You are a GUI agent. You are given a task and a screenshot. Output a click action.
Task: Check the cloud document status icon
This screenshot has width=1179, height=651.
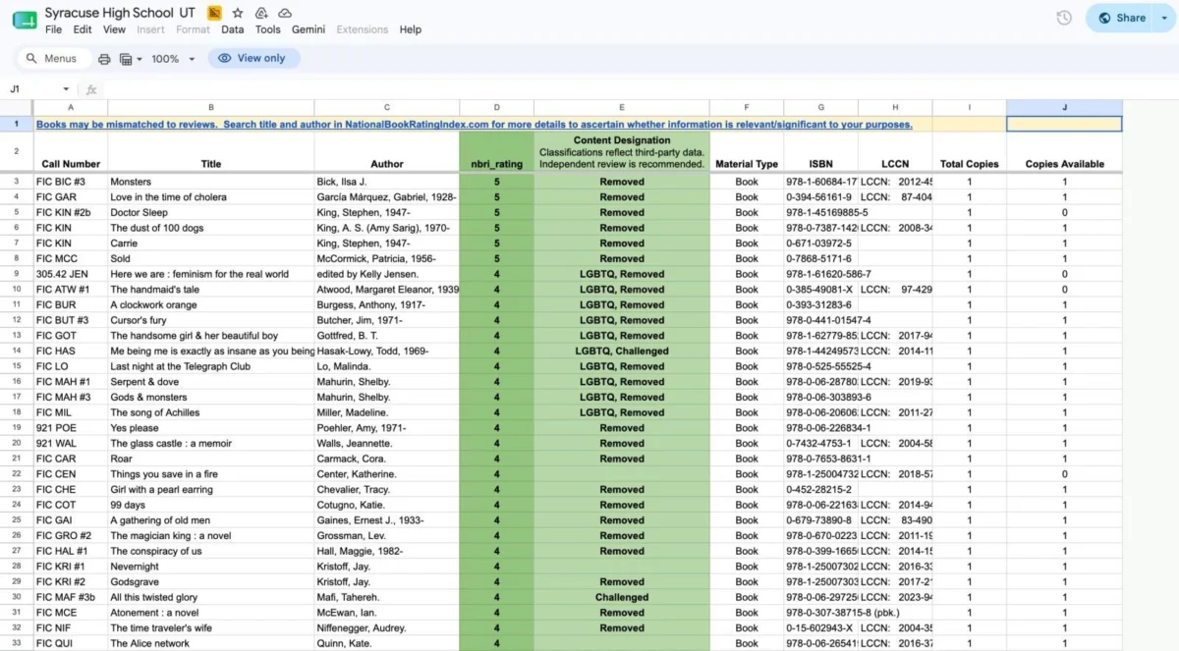point(285,13)
